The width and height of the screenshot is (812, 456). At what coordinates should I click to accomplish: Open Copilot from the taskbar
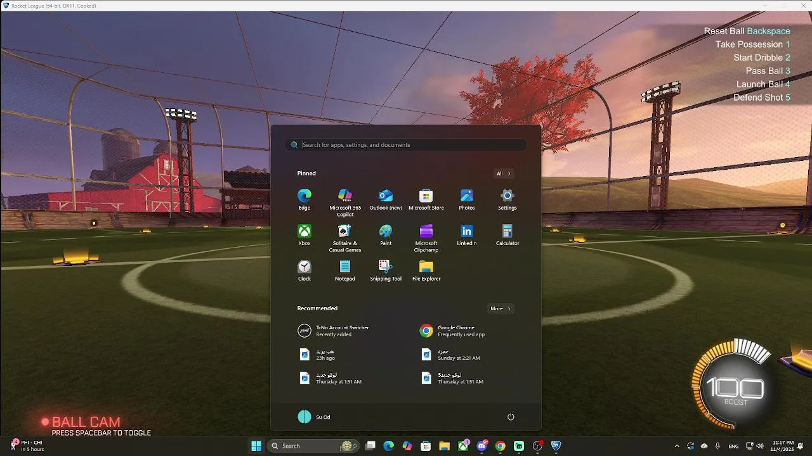pos(407,446)
